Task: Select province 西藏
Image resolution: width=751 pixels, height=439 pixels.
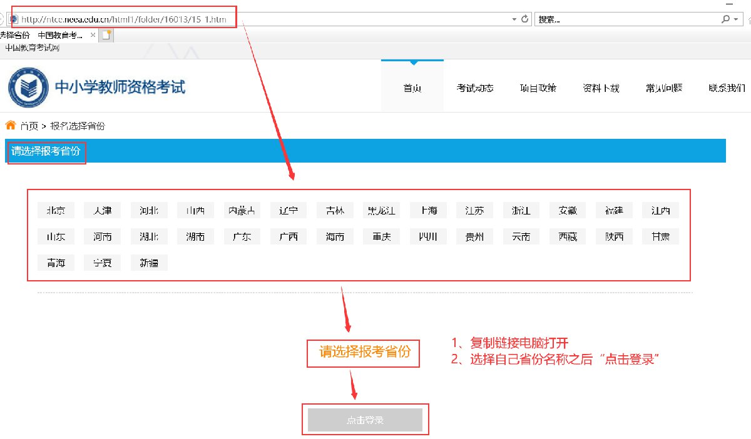Action: (x=568, y=236)
